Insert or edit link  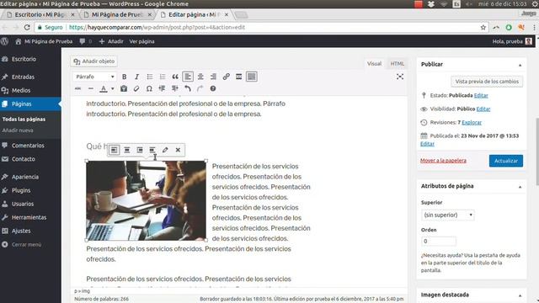pyautogui.click(x=226, y=77)
